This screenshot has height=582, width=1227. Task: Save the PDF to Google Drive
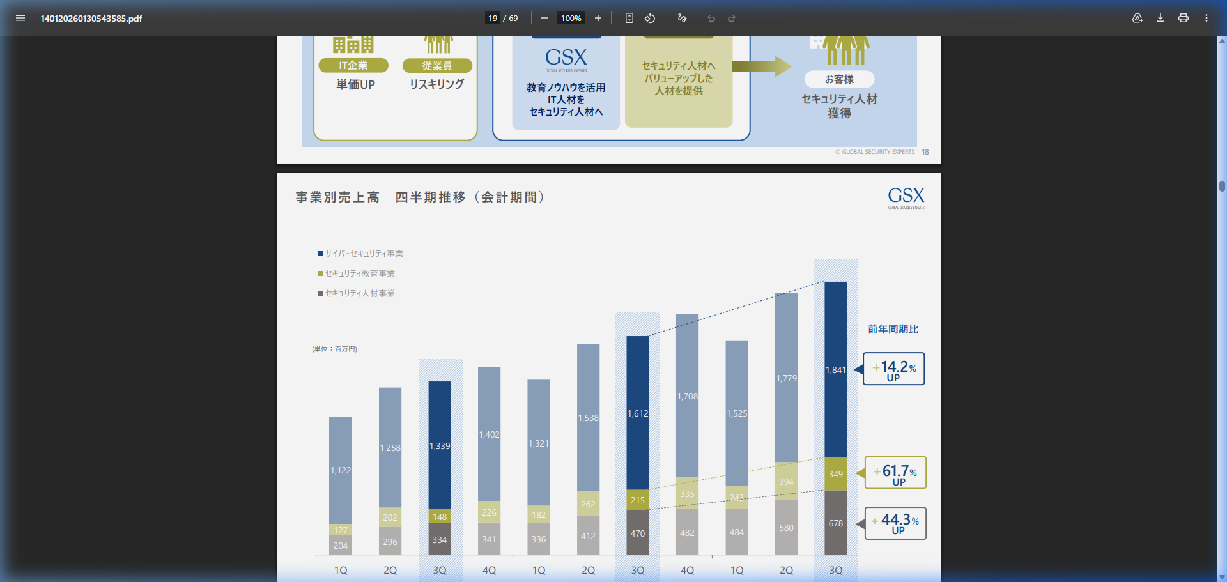pyautogui.click(x=1138, y=18)
